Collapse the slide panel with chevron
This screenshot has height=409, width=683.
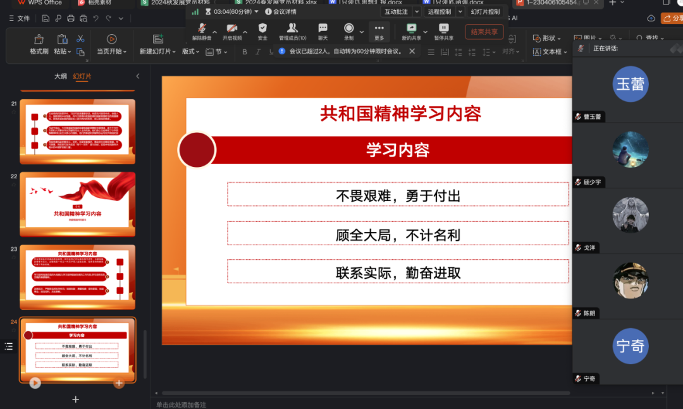[138, 76]
